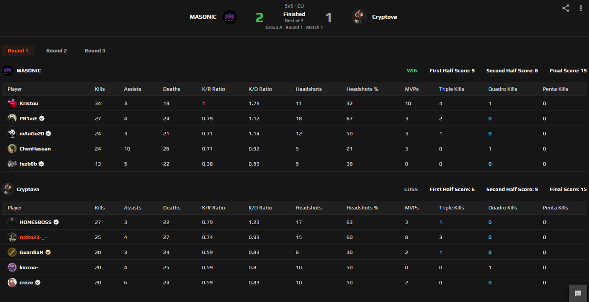
Task: Click ChenHassan's 10 assists value
Action: point(127,149)
